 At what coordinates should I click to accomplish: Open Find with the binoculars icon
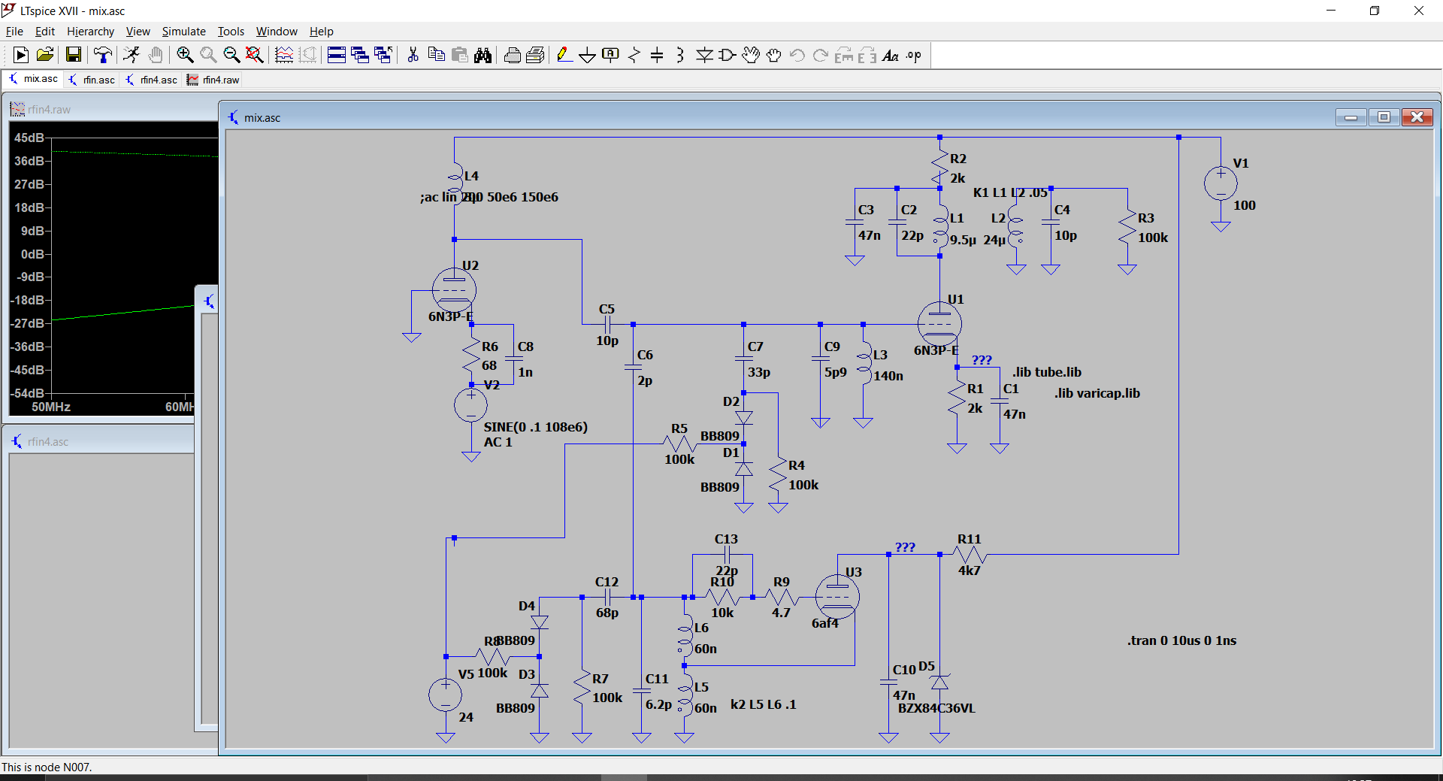click(x=483, y=55)
